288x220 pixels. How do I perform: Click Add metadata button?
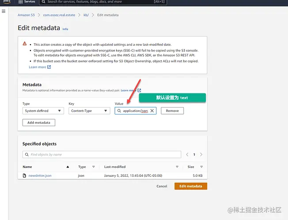(39, 123)
